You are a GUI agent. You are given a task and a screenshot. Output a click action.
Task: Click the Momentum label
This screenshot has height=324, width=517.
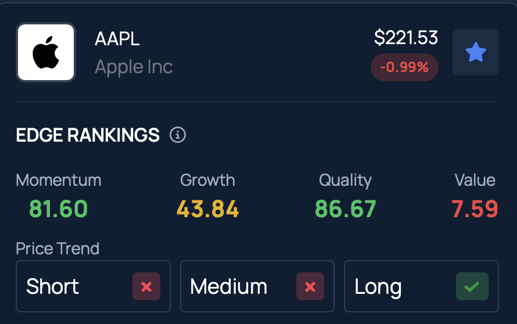pyautogui.click(x=59, y=181)
